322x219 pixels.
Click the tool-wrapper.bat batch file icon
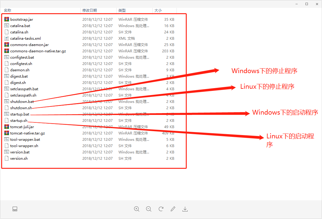pos(7,139)
